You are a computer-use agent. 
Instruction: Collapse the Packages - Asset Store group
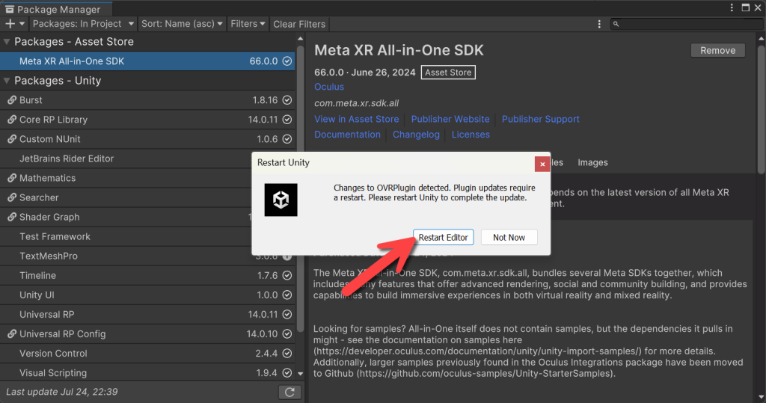tap(7, 42)
